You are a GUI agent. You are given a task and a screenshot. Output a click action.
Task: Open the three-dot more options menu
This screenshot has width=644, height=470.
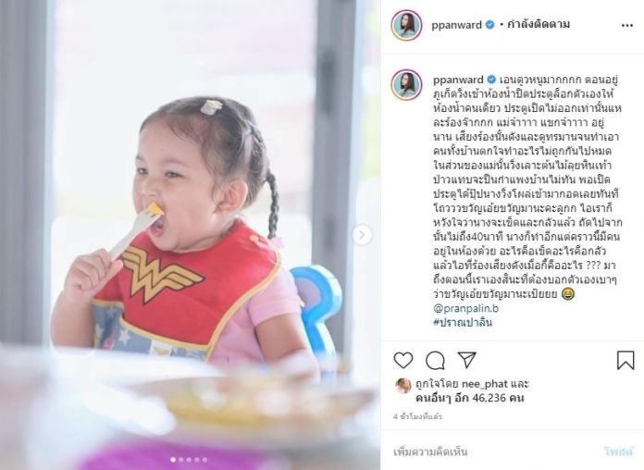(x=626, y=26)
